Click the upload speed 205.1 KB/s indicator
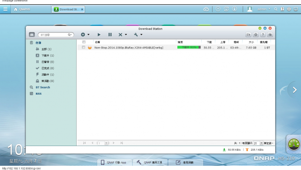 (254, 150)
